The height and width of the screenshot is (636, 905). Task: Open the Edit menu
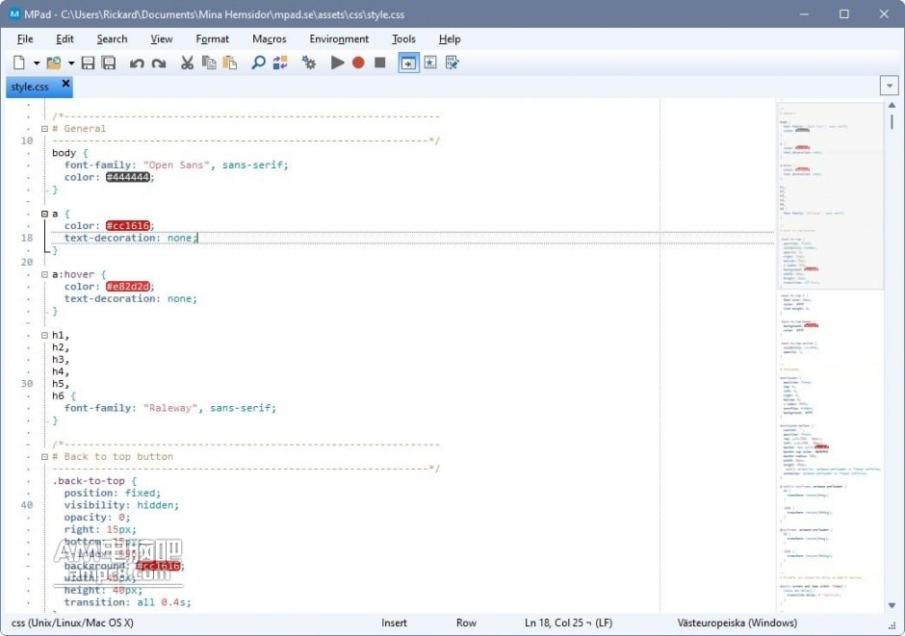click(x=65, y=39)
